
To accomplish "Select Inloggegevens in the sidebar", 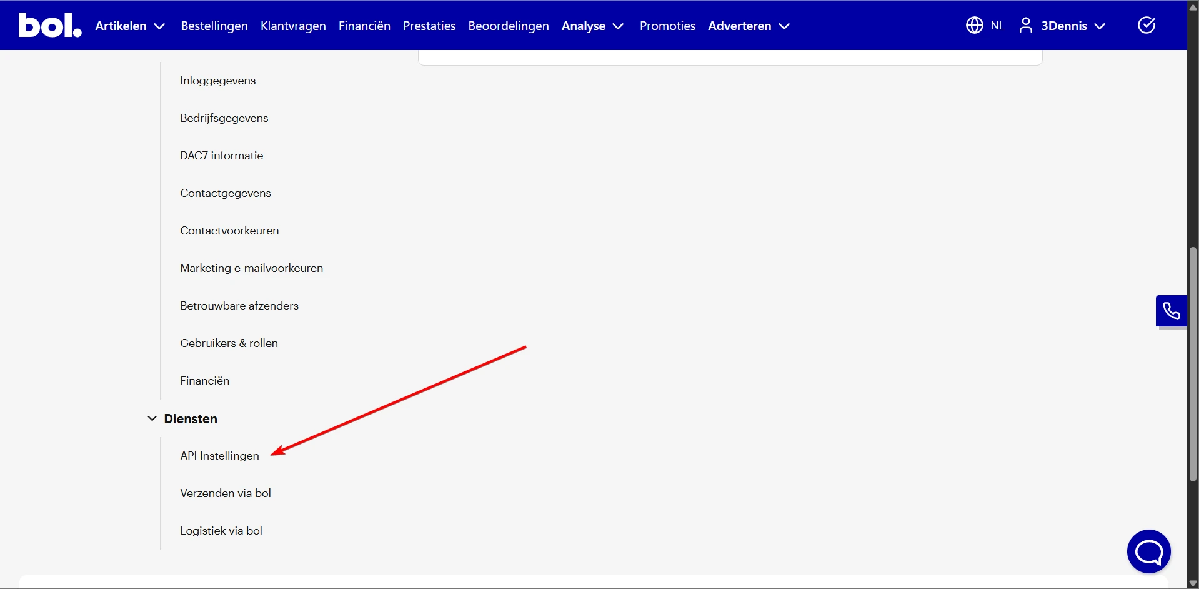I will [x=217, y=80].
